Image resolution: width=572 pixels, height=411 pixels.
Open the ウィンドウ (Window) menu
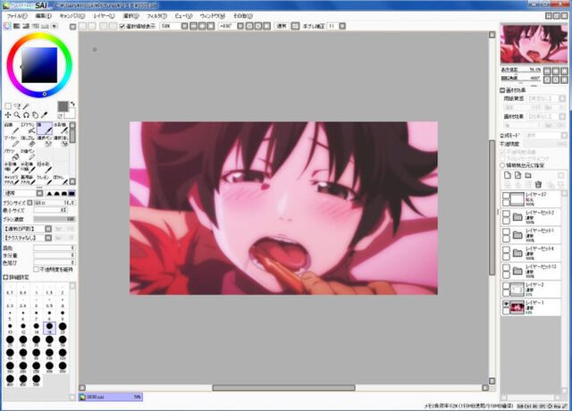(x=213, y=16)
